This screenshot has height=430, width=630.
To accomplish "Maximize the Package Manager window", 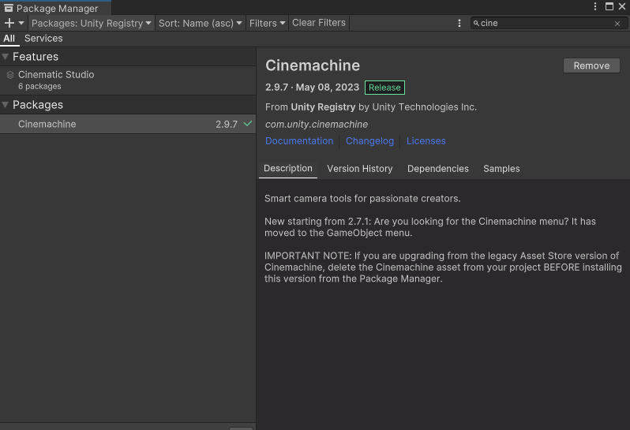I will [x=609, y=6].
